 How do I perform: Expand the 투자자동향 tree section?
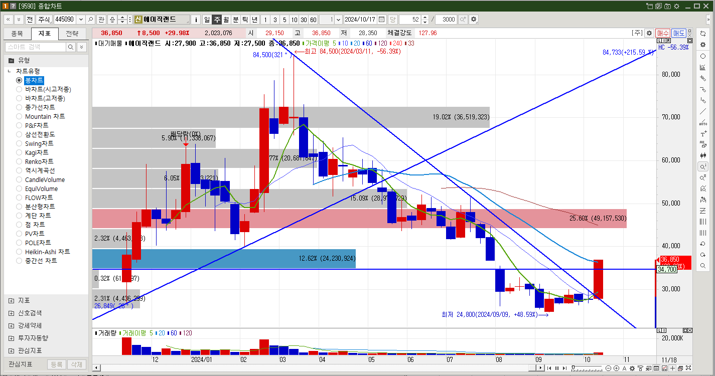click(11, 338)
